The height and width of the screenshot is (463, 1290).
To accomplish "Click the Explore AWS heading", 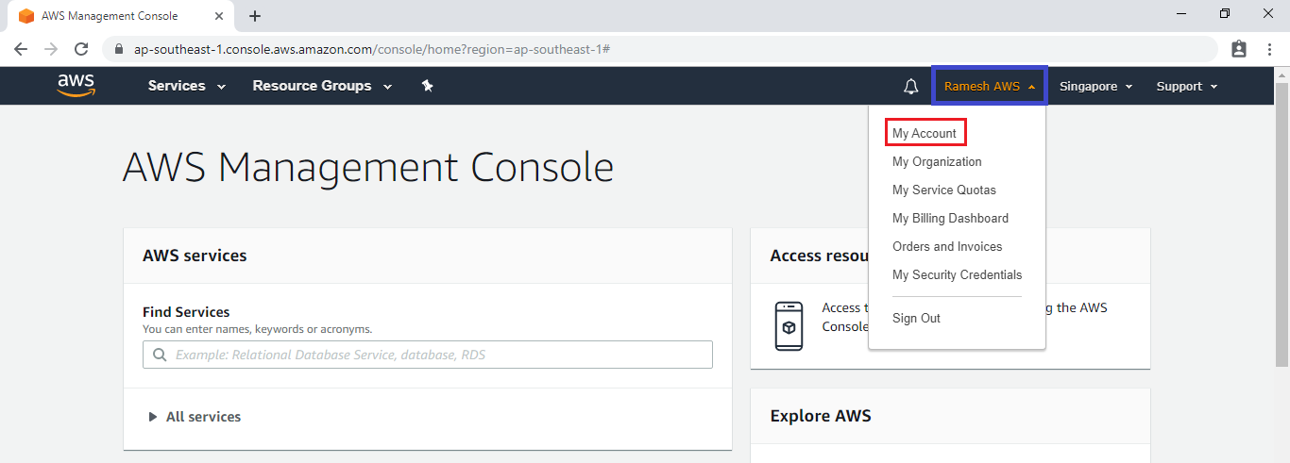I will pyautogui.click(x=821, y=416).
